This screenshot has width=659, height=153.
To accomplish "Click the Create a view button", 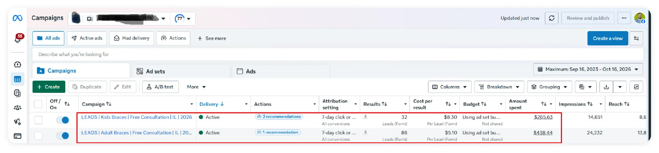I will (607, 38).
